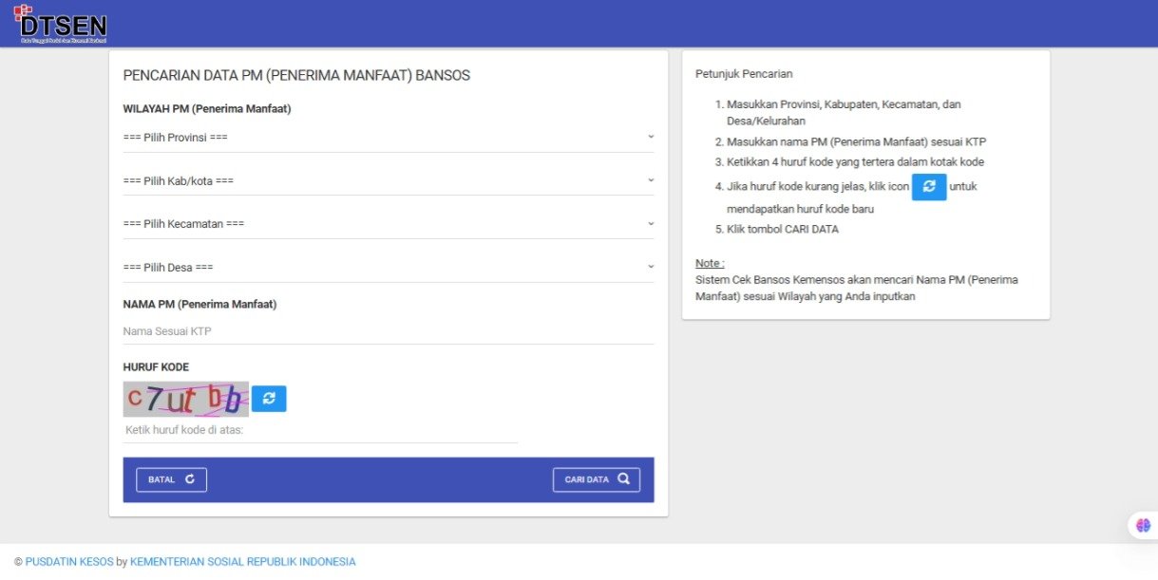This screenshot has width=1158, height=580.
Task: Open the Pilih Provinsi dropdown
Action: [x=388, y=138]
